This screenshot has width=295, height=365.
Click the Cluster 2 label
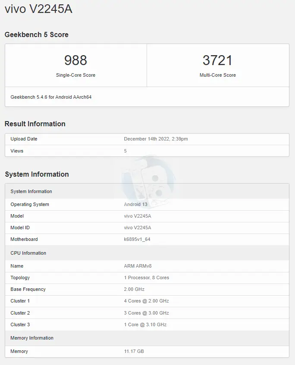tap(20, 313)
